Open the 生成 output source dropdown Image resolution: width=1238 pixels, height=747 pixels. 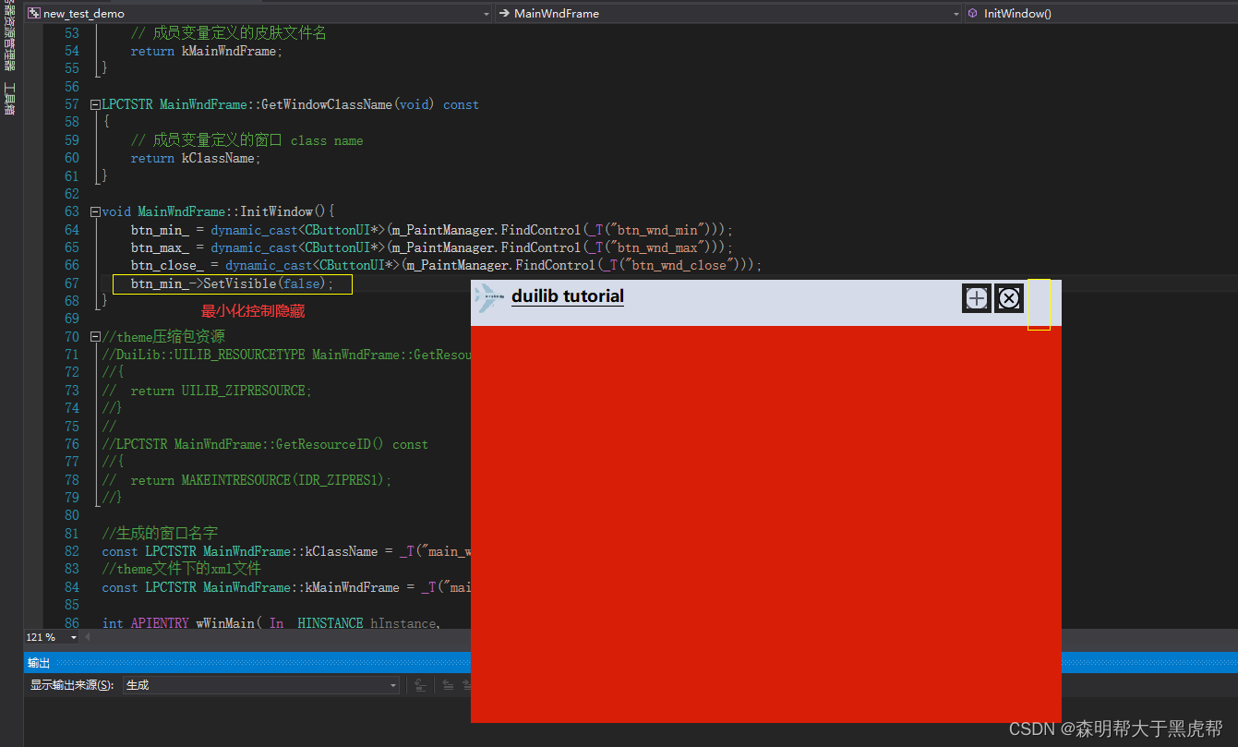point(261,685)
